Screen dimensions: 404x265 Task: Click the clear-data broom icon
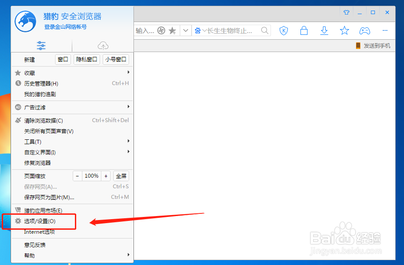coord(18,120)
